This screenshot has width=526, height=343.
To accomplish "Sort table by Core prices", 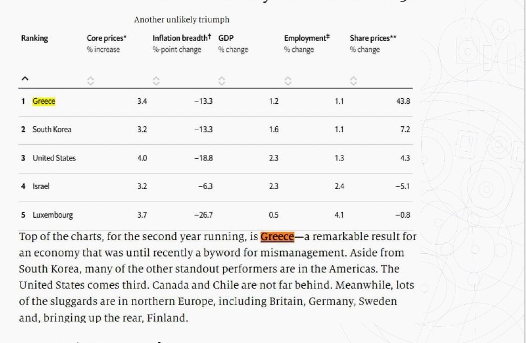I will coord(90,81).
